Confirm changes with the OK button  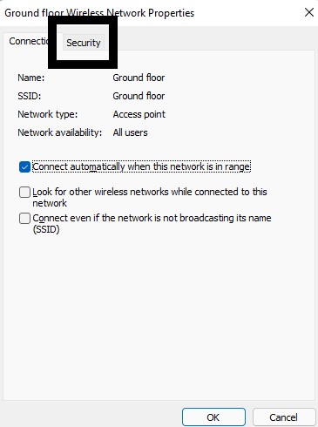(213, 417)
